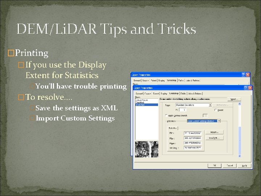Open the Display tab in front dialog
Screen dimensions: 261x196
coord(164,94)
